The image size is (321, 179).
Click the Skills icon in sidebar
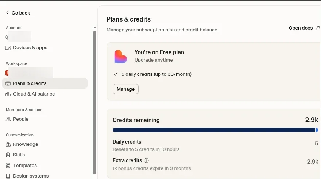coord(8,155)
